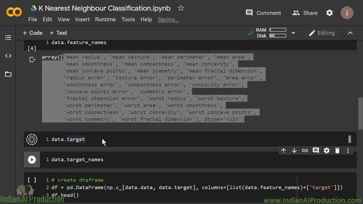
Task: Open the Insert menu
Action: pos(82,19)
